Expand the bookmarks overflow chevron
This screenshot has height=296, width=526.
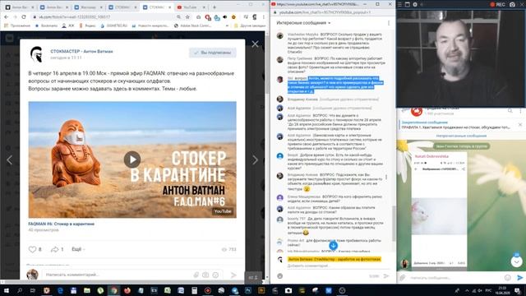(x=227, y=25)
